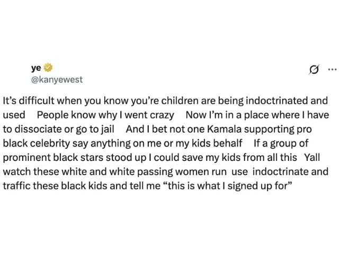Click the phrase "save my kids"

pos(211,158)
